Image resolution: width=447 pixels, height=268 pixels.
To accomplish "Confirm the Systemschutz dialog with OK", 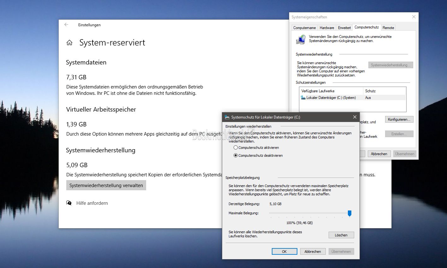I will coord(284,252).
